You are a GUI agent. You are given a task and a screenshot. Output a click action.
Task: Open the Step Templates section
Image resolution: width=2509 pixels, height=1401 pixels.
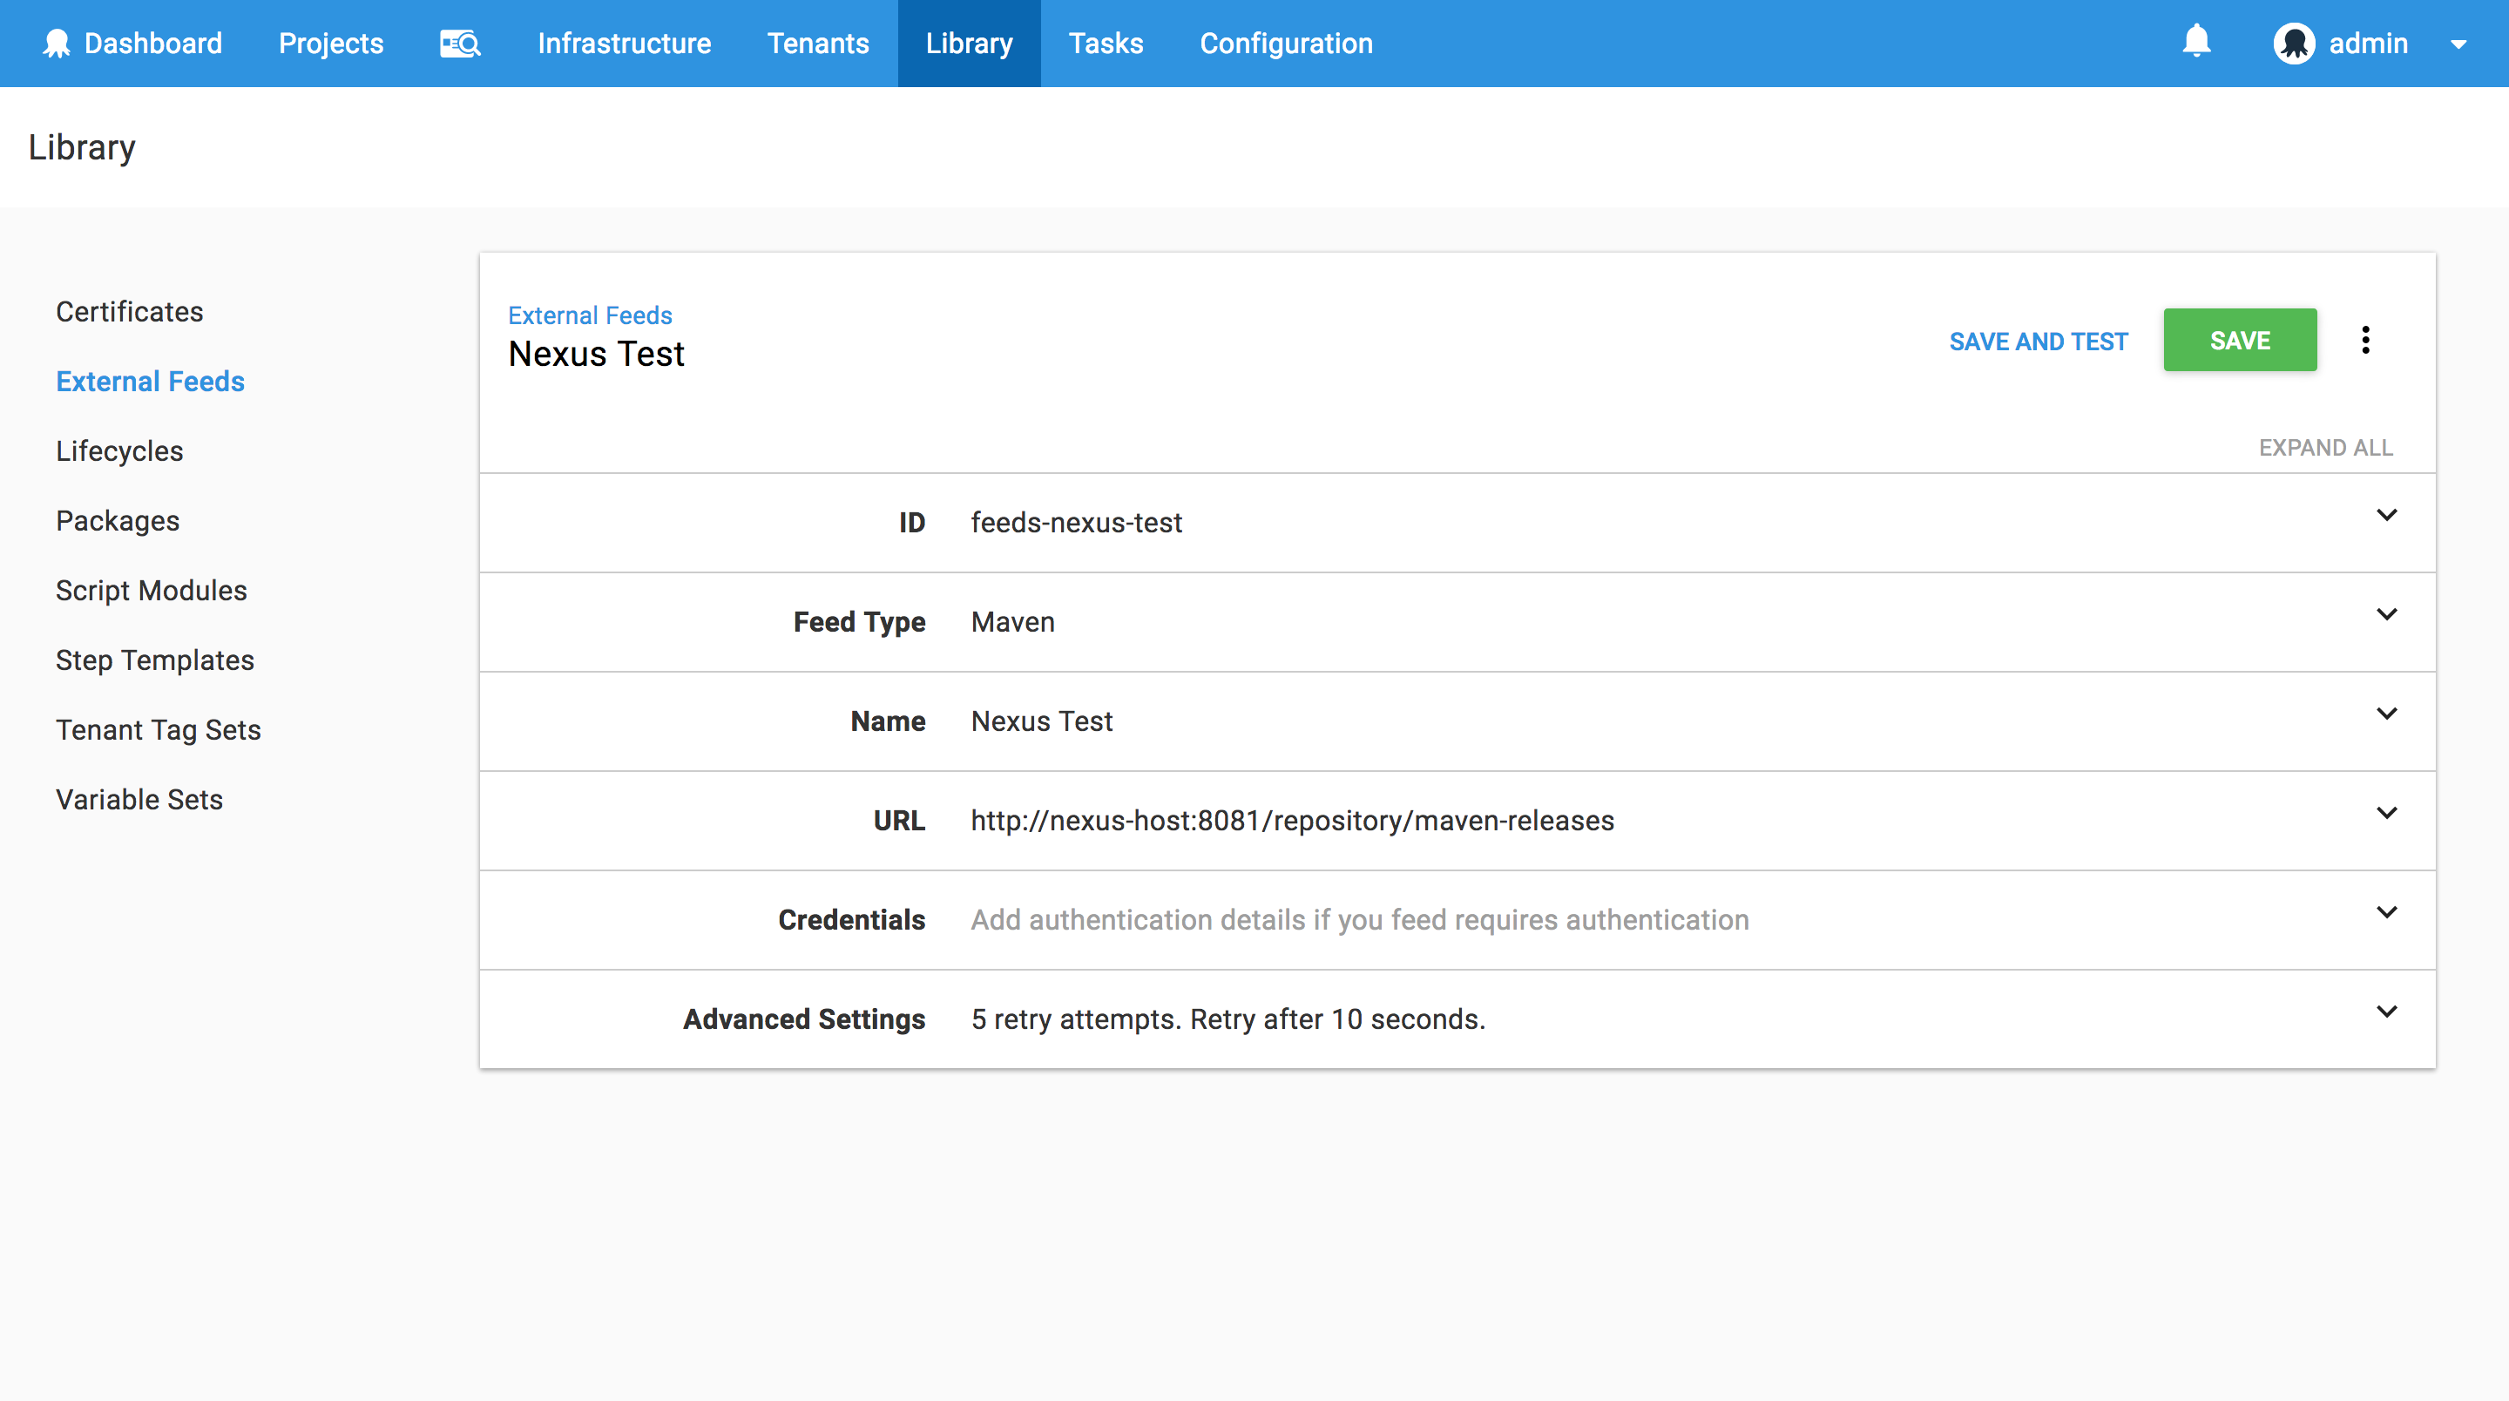point(155,660)
